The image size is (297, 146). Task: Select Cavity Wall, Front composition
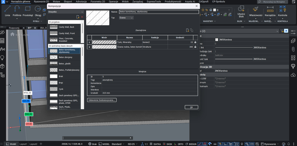pos(64,33)
